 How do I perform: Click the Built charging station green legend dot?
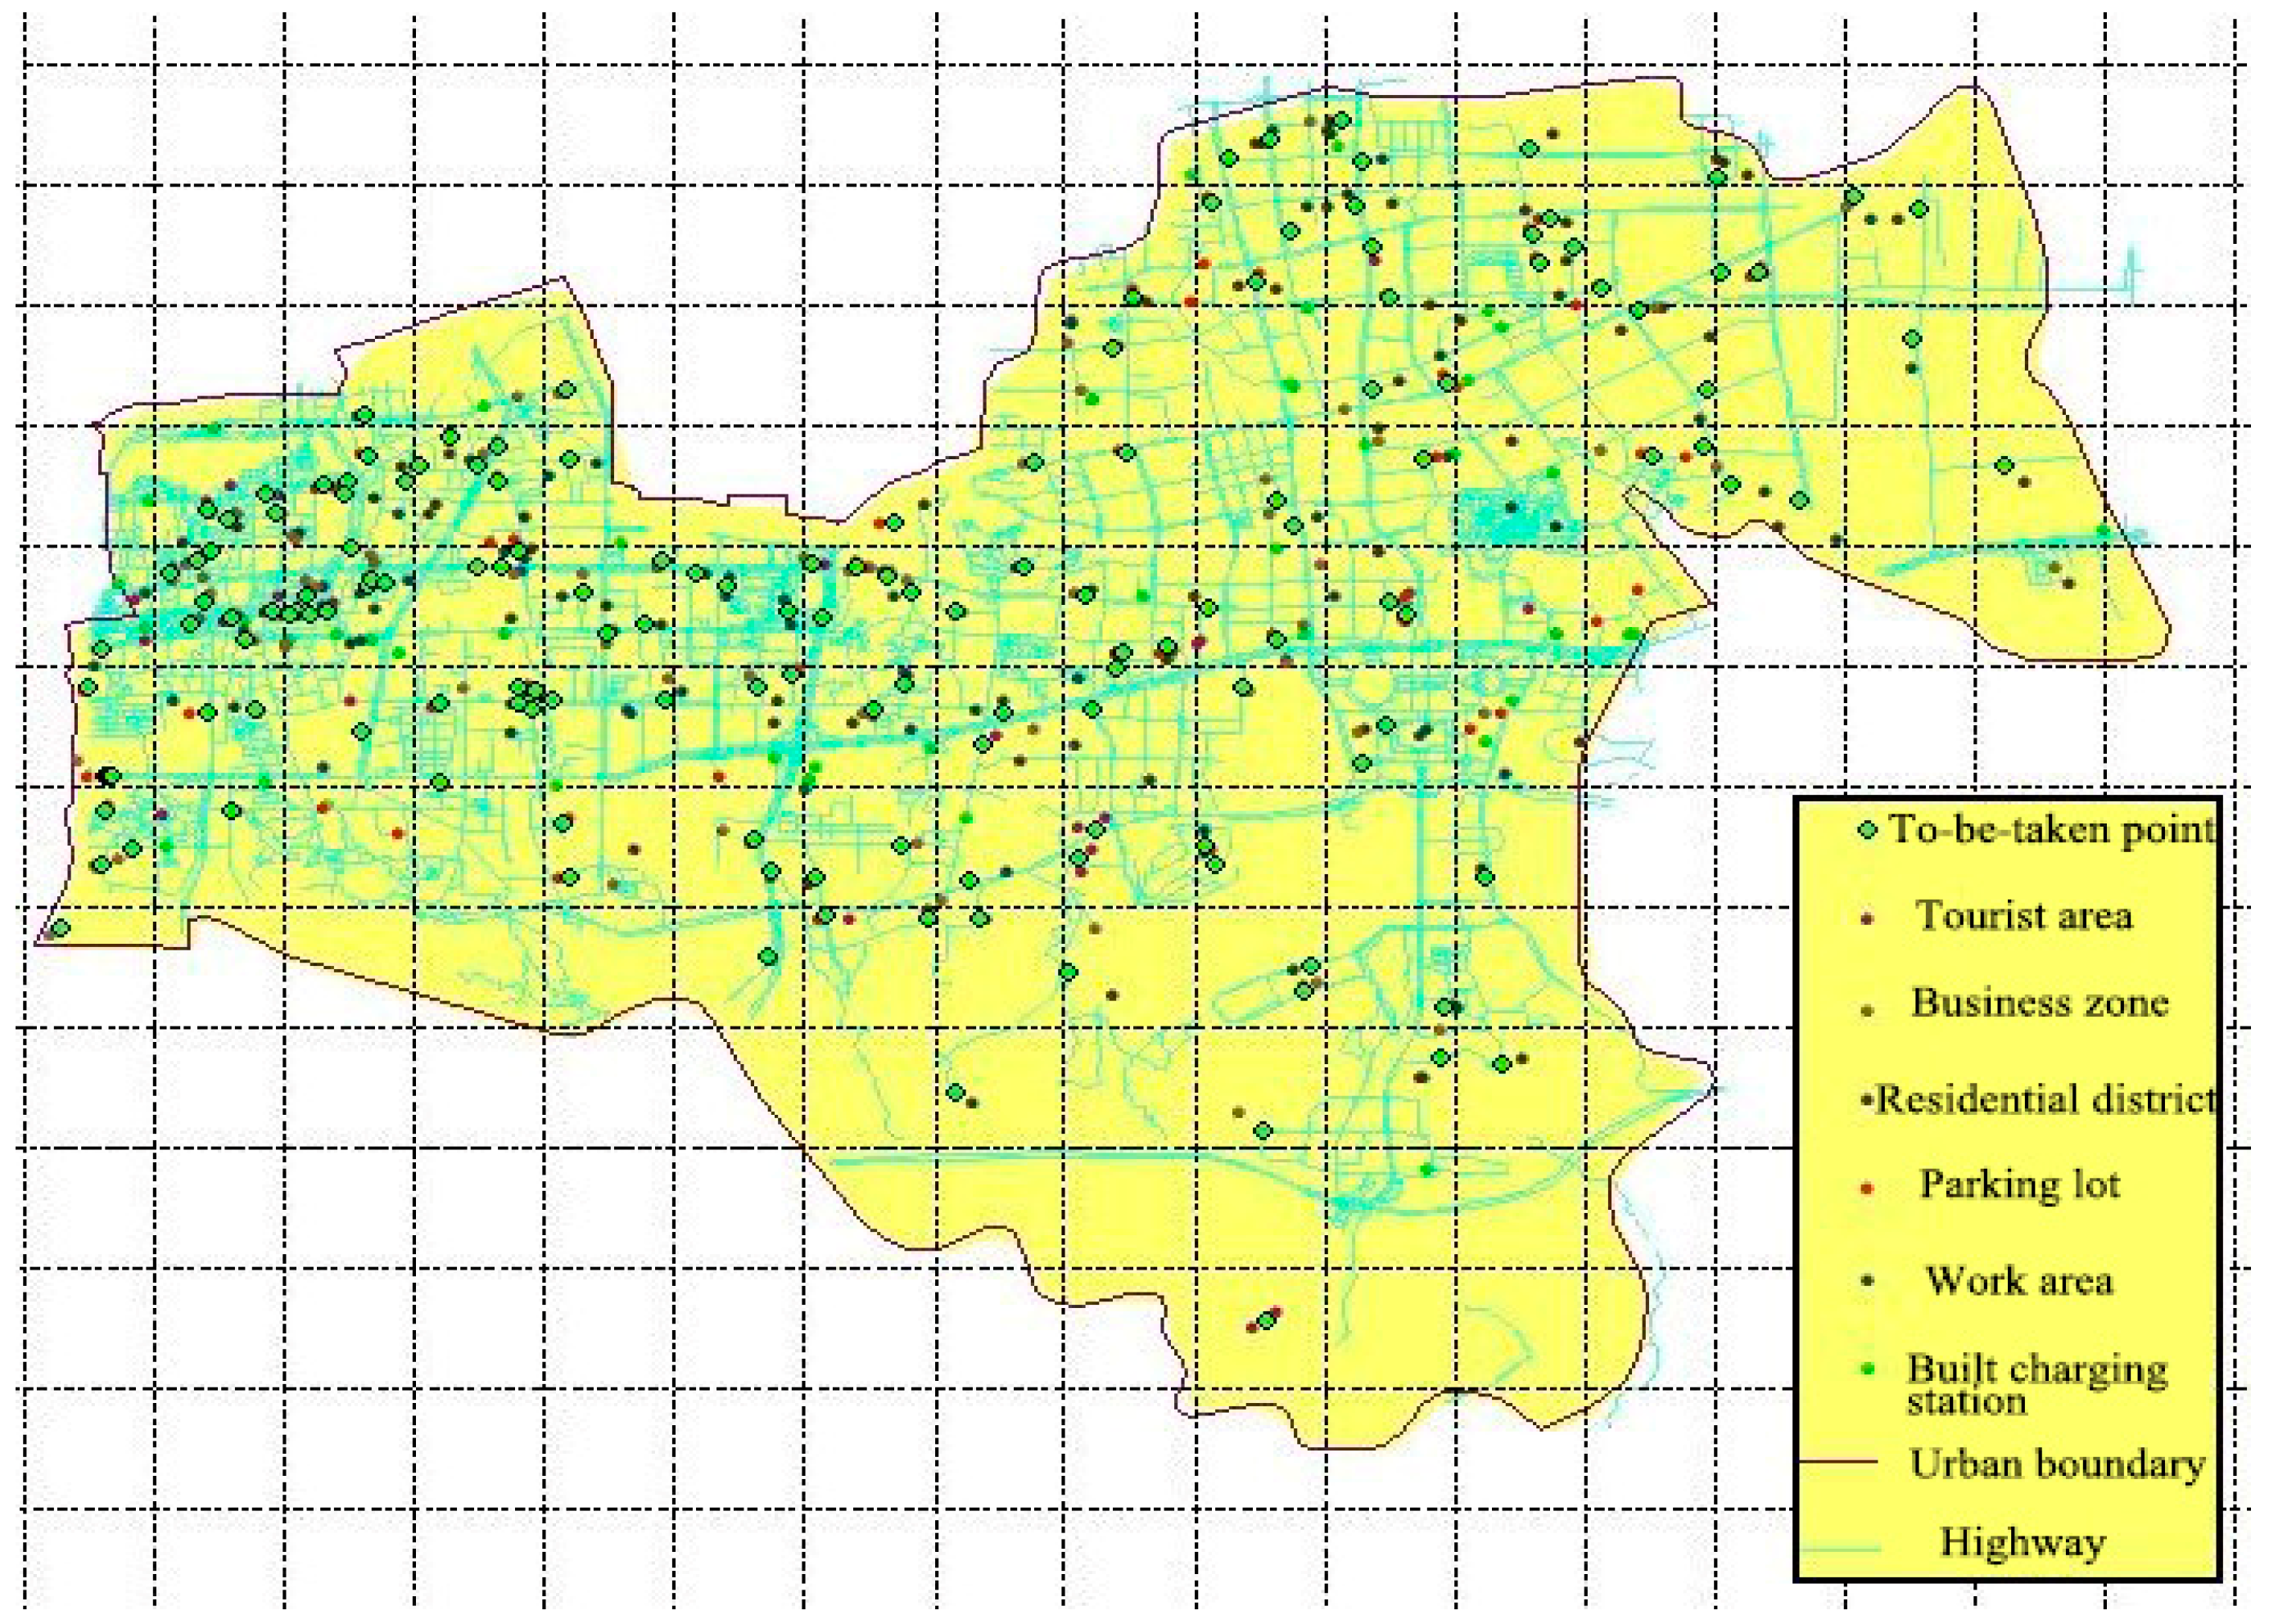click(1867, 1369)
